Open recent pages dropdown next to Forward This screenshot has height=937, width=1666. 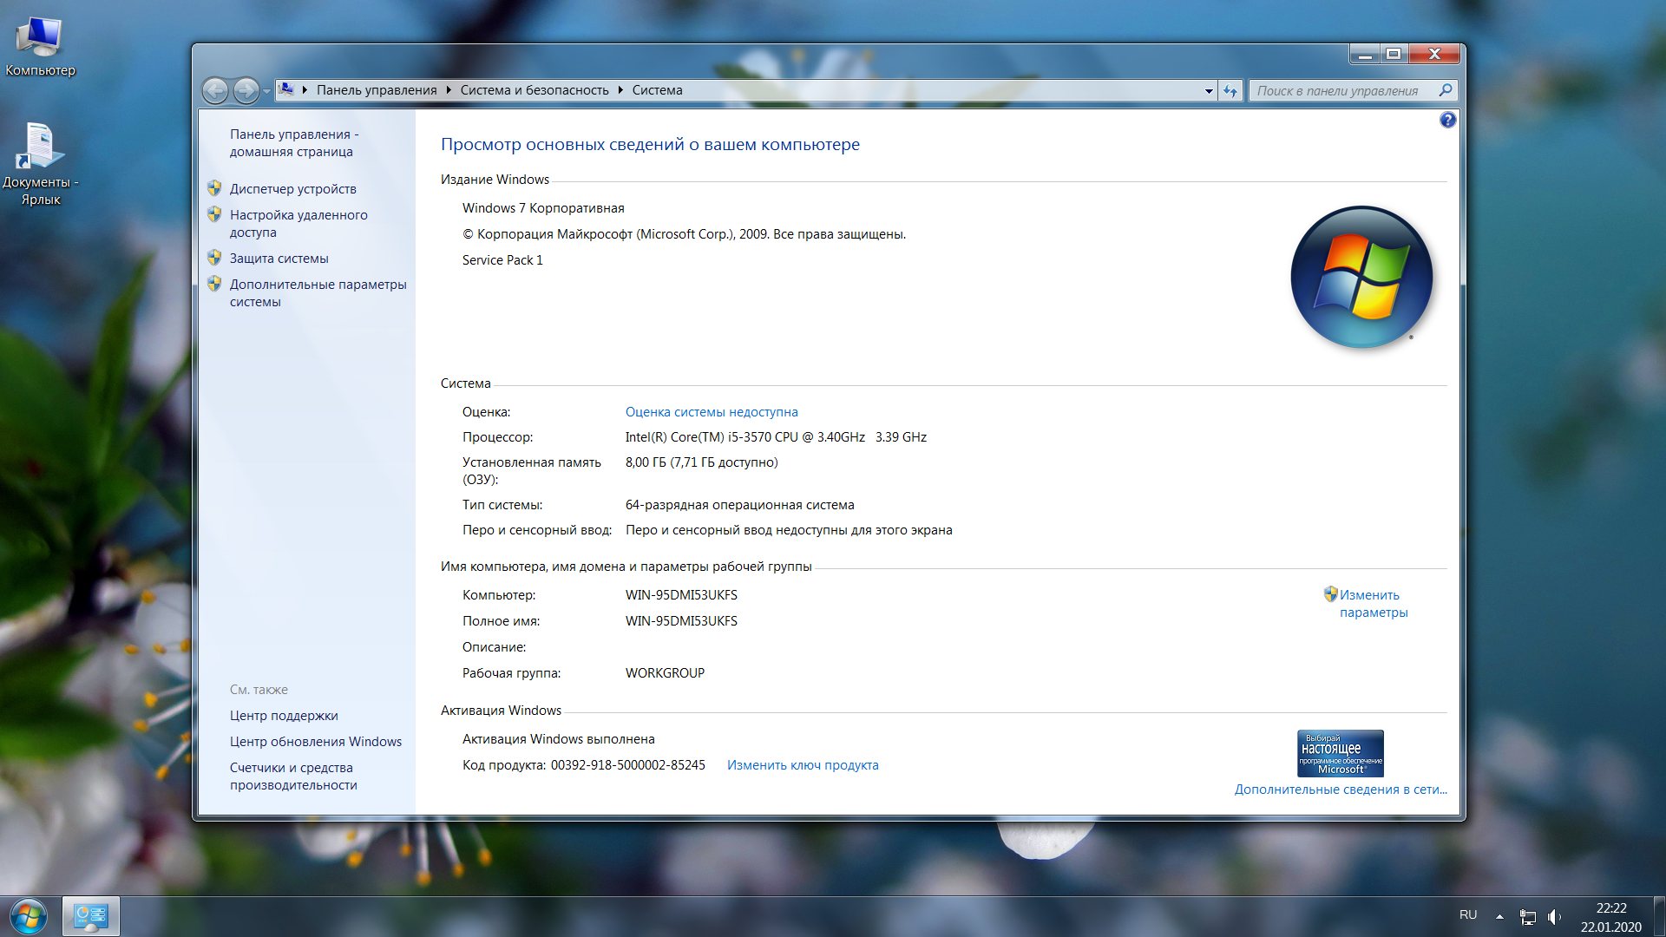[266, 90]
